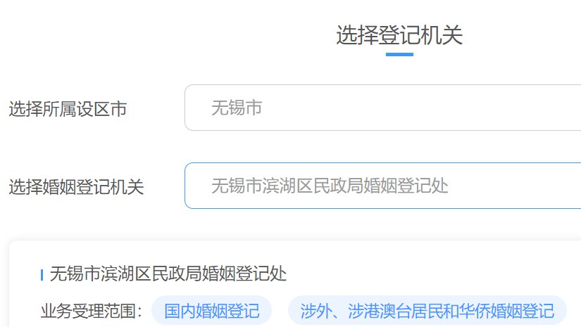Click the 选择所属设区市 field label

(68, 109)
